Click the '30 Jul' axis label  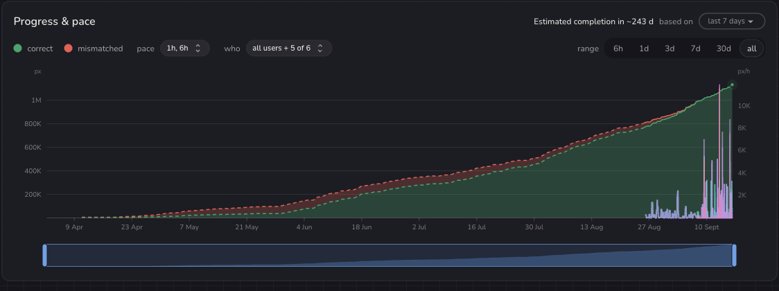(x=534, y=227)
